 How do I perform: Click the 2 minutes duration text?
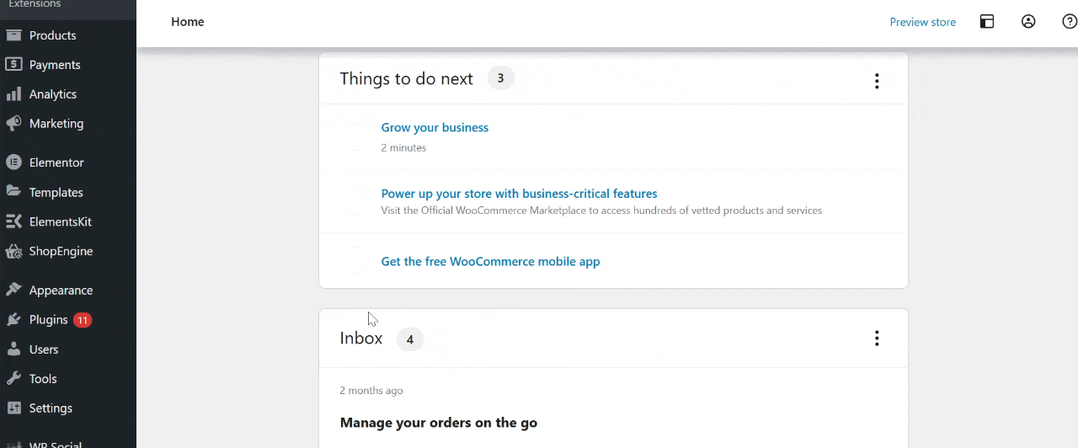403,147
